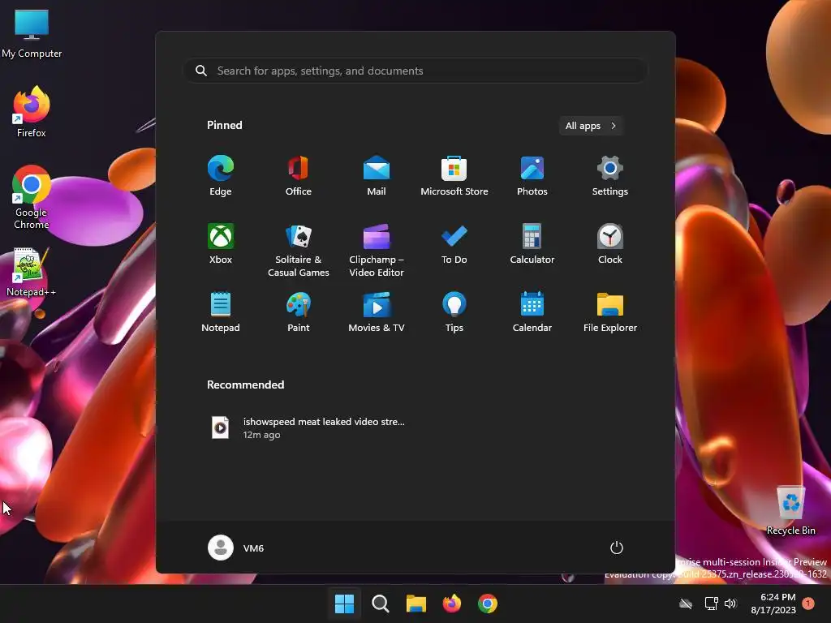This screenshot has width=831, height=623.
Task: Open Settings from pinned apps
Action: coord(610,176)
